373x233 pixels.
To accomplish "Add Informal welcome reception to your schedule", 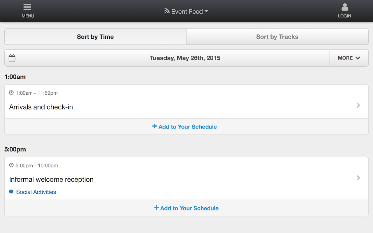I will pos(189,208).
